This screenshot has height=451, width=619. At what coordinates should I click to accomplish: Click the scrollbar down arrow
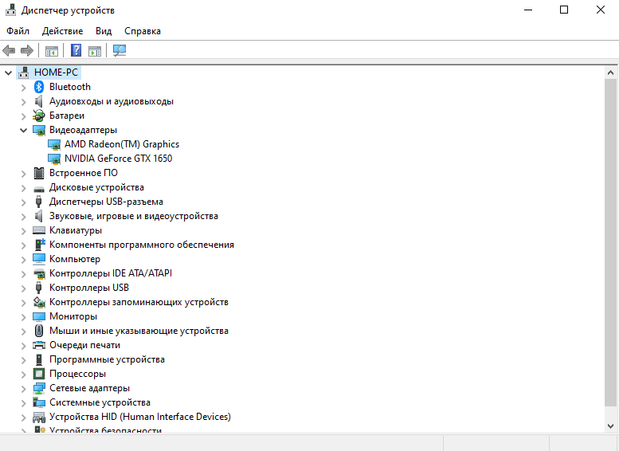(610, 426)
